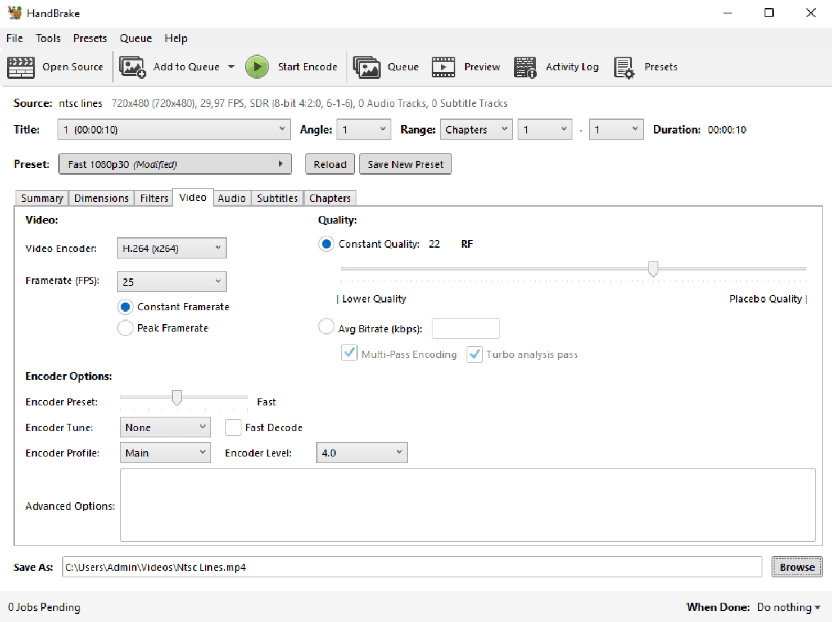Click the Save As file path field
The height and width of the screenshot is (622, 832).
412,567
